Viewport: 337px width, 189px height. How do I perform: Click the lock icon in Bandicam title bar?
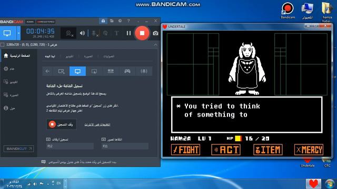pos(103,21)
